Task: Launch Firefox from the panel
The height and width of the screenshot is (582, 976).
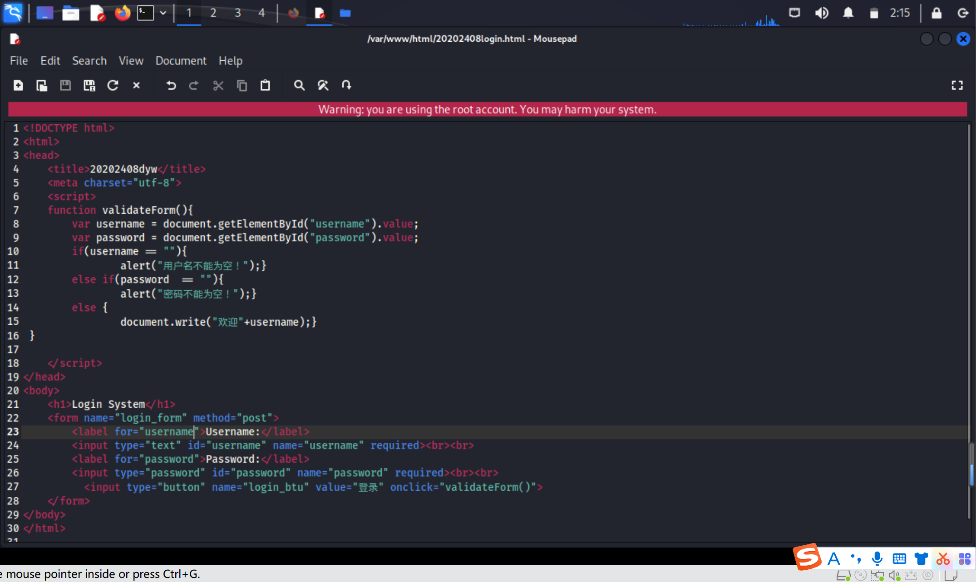Action: tap(122, 13)
